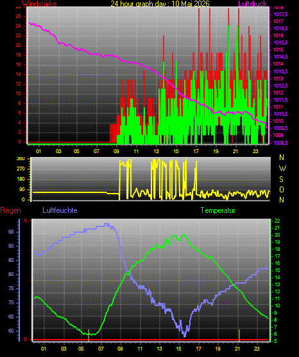Click hour 21 on wind chart time axis

coord(235,151)
